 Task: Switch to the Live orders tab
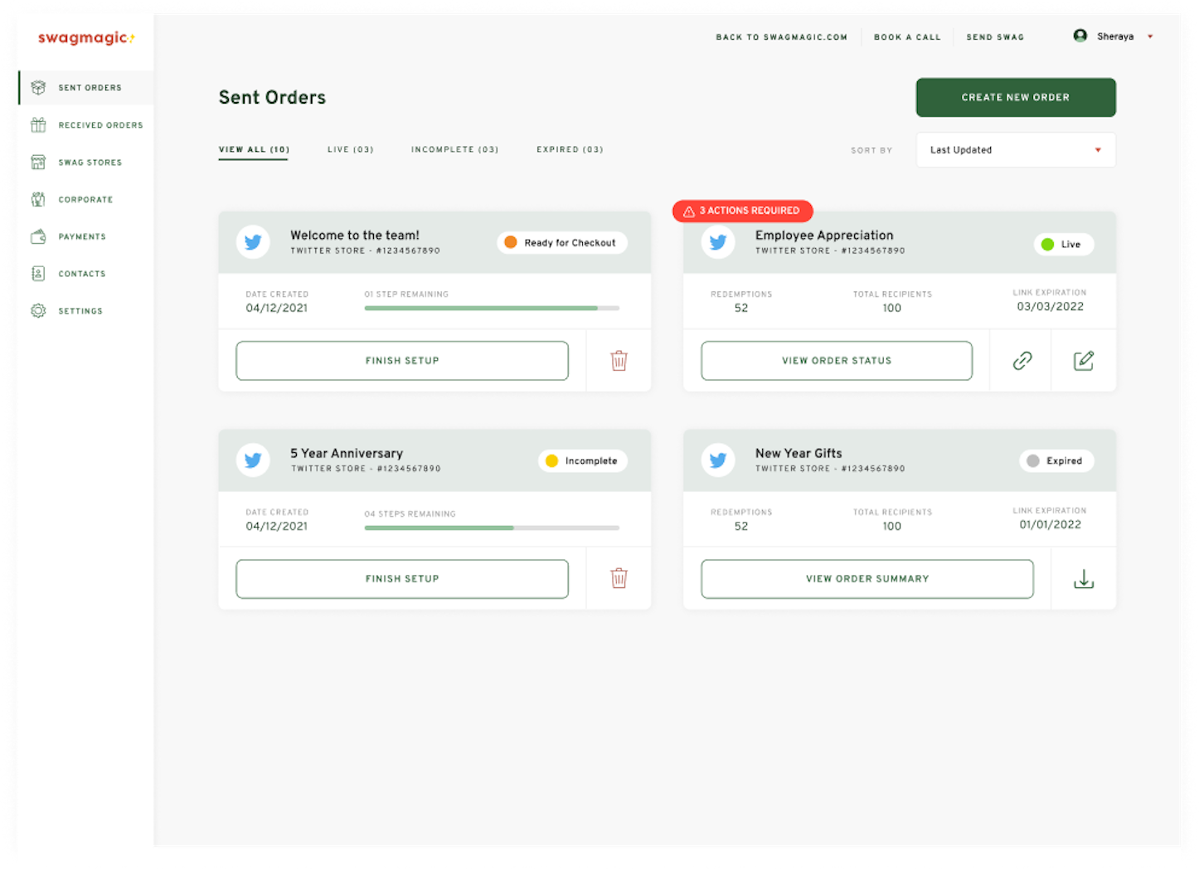point(350,149)
